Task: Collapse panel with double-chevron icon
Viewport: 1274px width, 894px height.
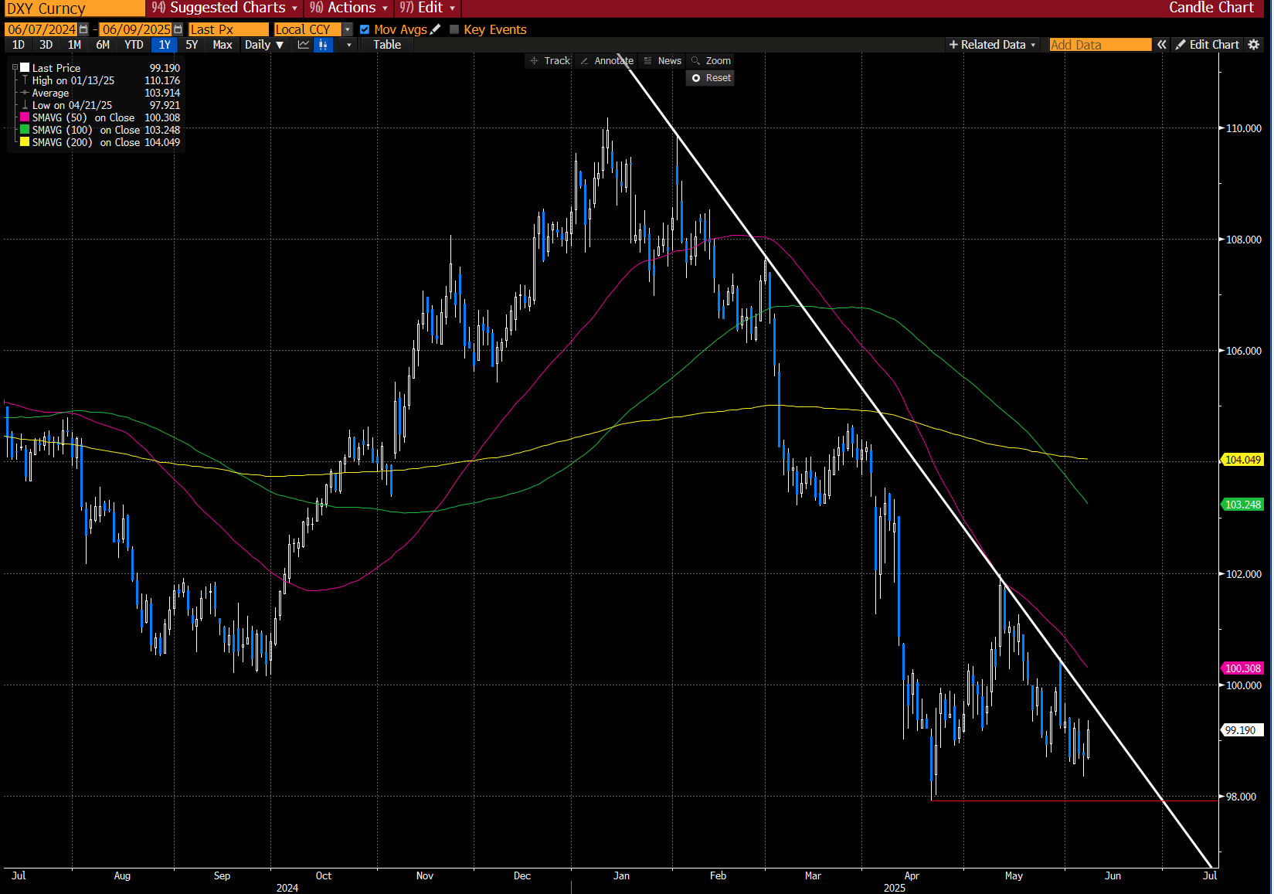Action: click(1161, 45)
